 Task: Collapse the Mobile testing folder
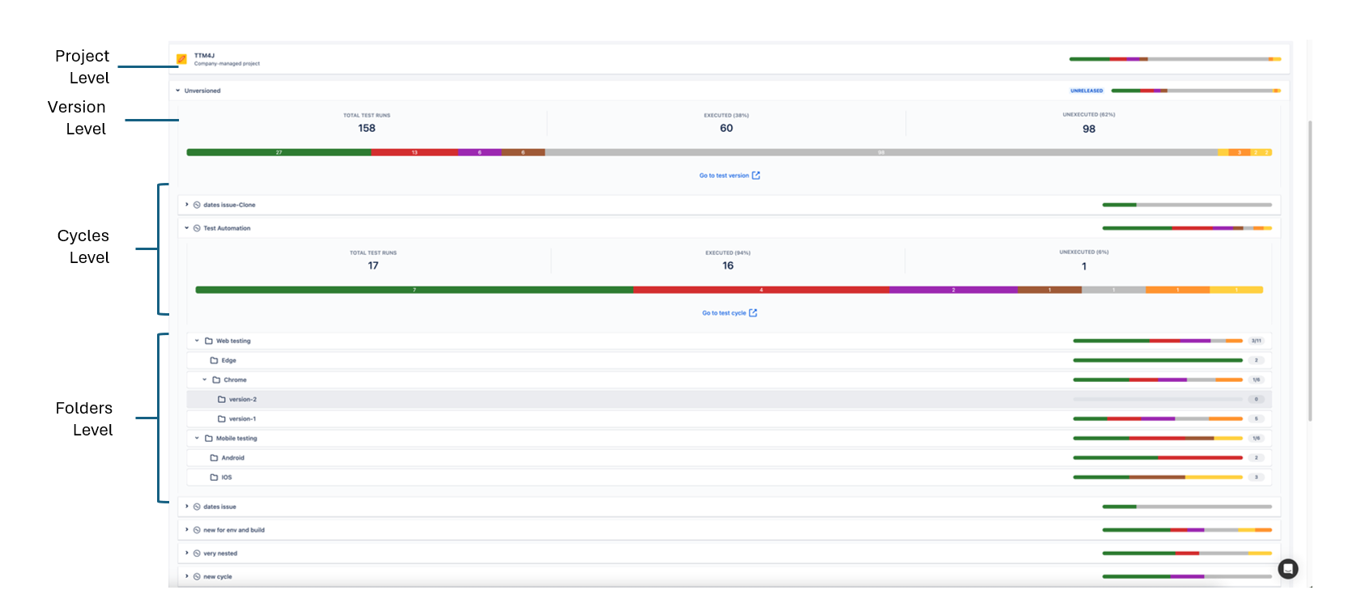tap(197, 438)
